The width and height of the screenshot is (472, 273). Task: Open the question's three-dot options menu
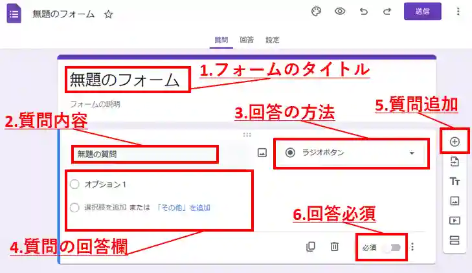412,246
